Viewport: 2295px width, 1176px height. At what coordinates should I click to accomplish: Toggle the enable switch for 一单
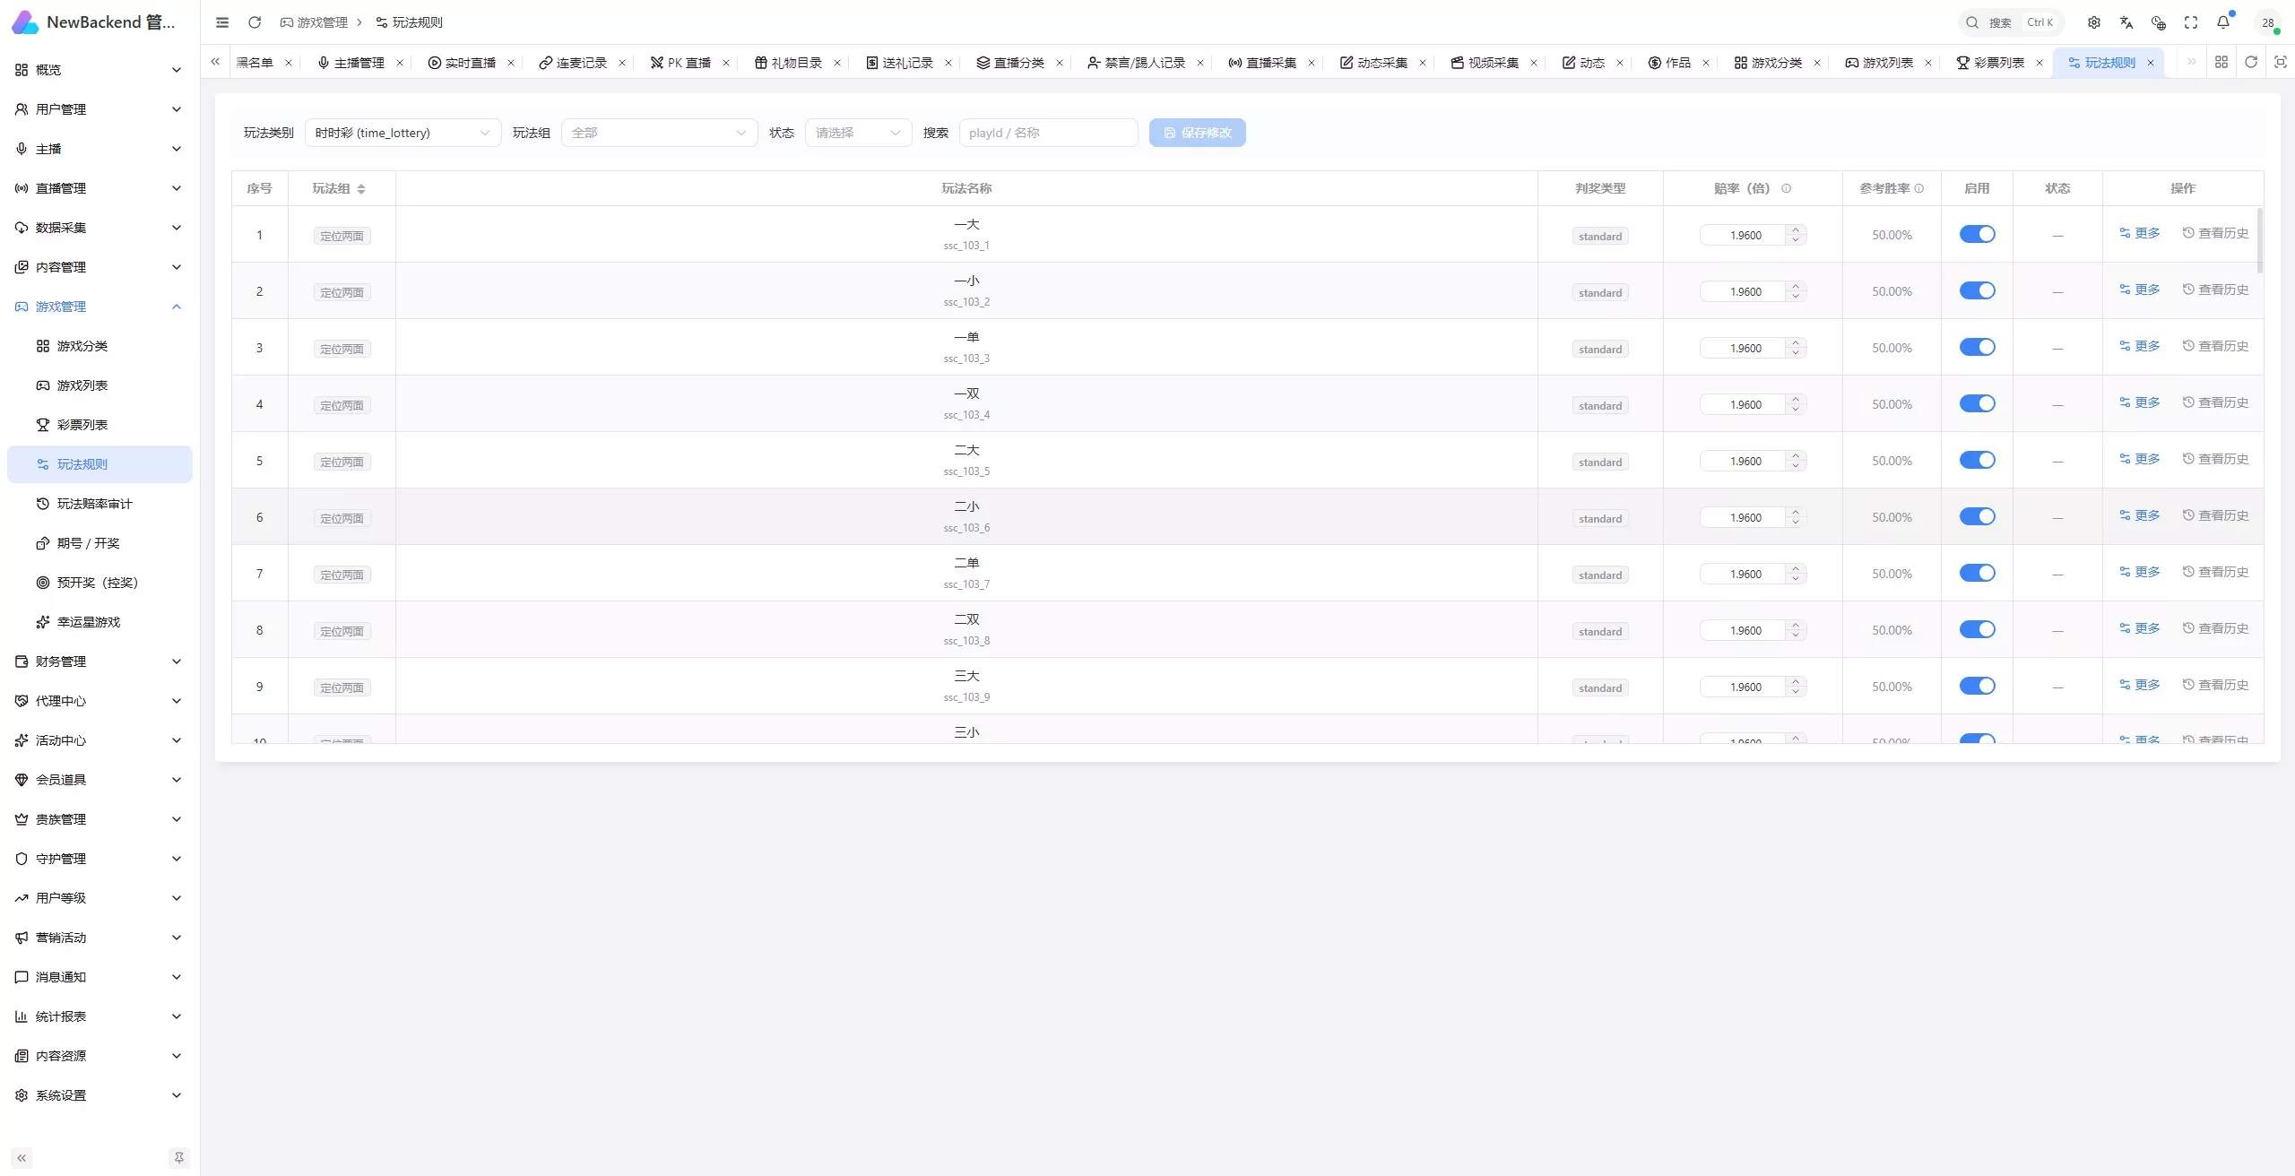click(1977, 347)
